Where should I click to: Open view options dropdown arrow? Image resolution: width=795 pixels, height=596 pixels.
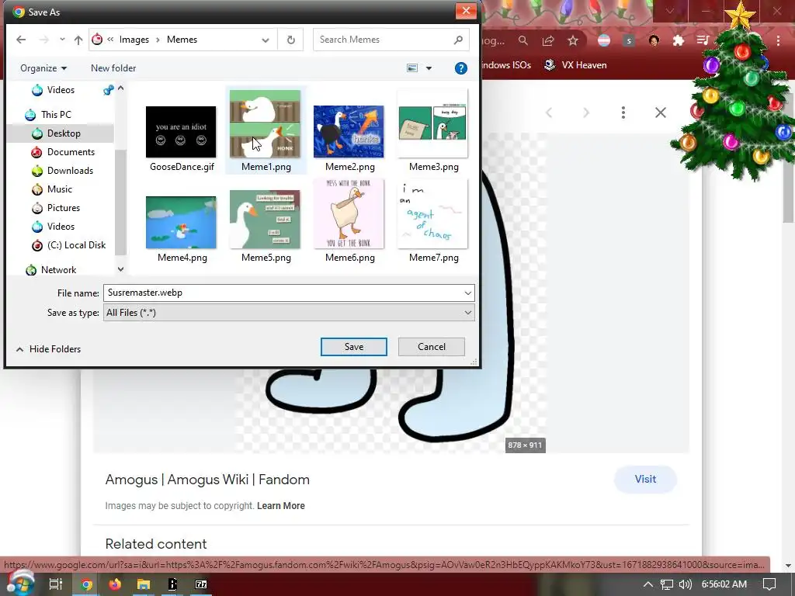coord(429,68)
